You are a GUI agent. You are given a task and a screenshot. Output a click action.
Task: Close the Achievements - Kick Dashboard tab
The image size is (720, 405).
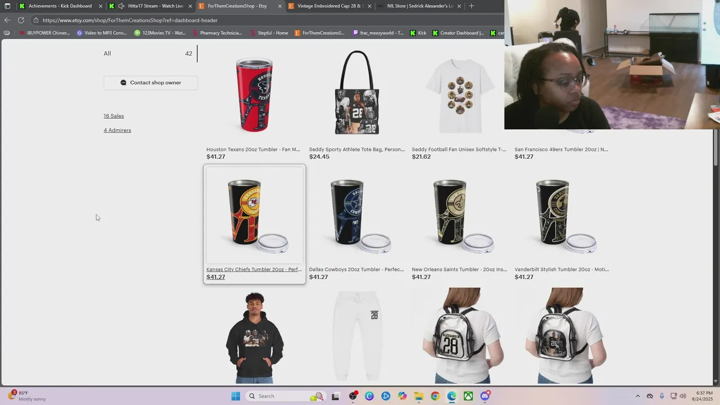[x=101, y=6]
